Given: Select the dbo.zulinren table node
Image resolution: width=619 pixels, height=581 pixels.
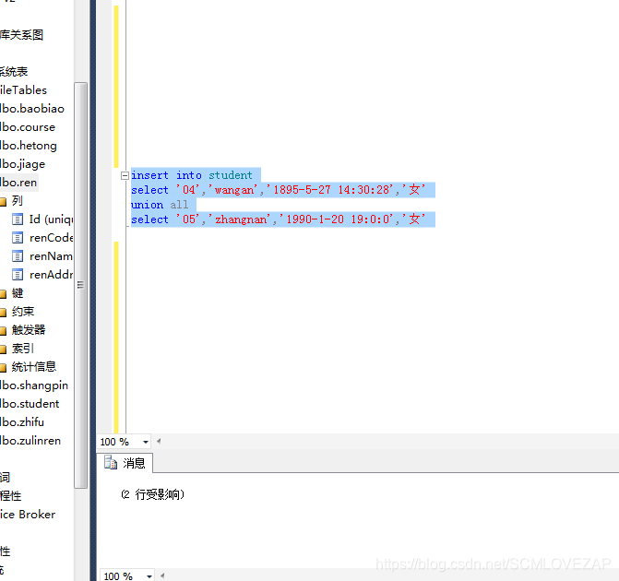Looking at the screenshot, I should click(x=30, y=441).
